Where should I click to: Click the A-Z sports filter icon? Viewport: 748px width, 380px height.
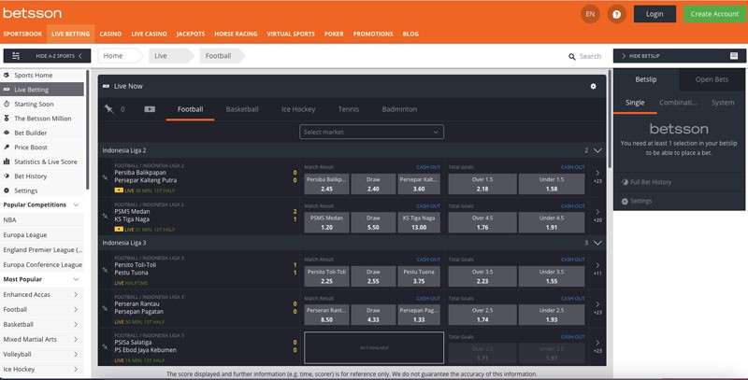click(x=16, y=56)
